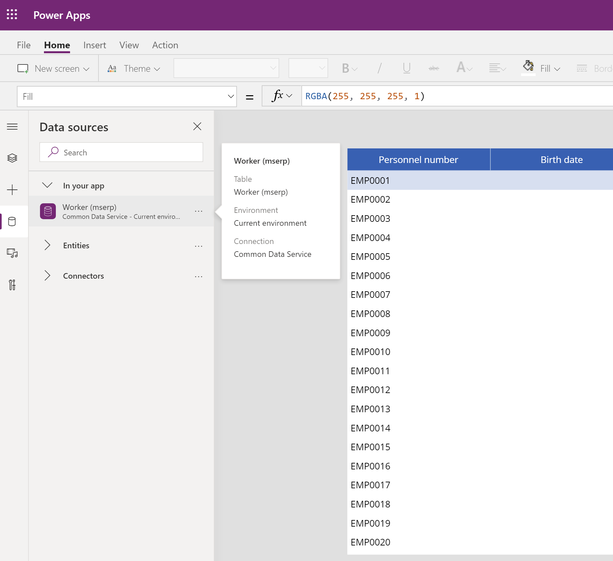The height and width of the screenshot is (561, 613).
Task: Select row EMP0016
Action: coord(480,466)
